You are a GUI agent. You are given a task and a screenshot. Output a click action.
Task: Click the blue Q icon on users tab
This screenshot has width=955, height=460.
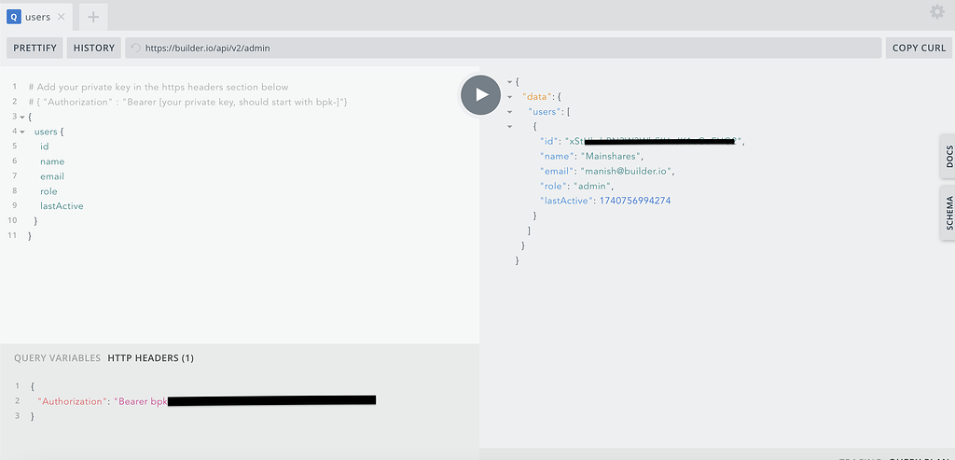14,17
